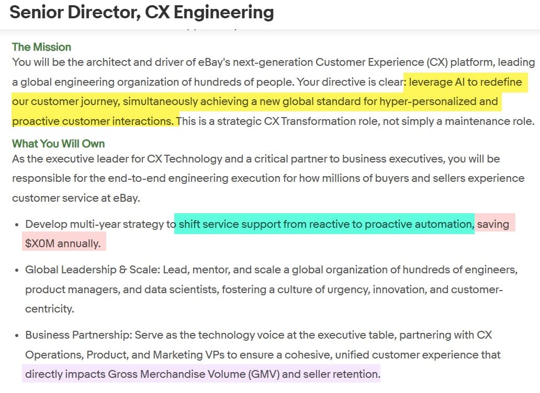Click the word "centricity" in second bullet
This screenshot has height=393, width=540.
click(x=49, y=309)
